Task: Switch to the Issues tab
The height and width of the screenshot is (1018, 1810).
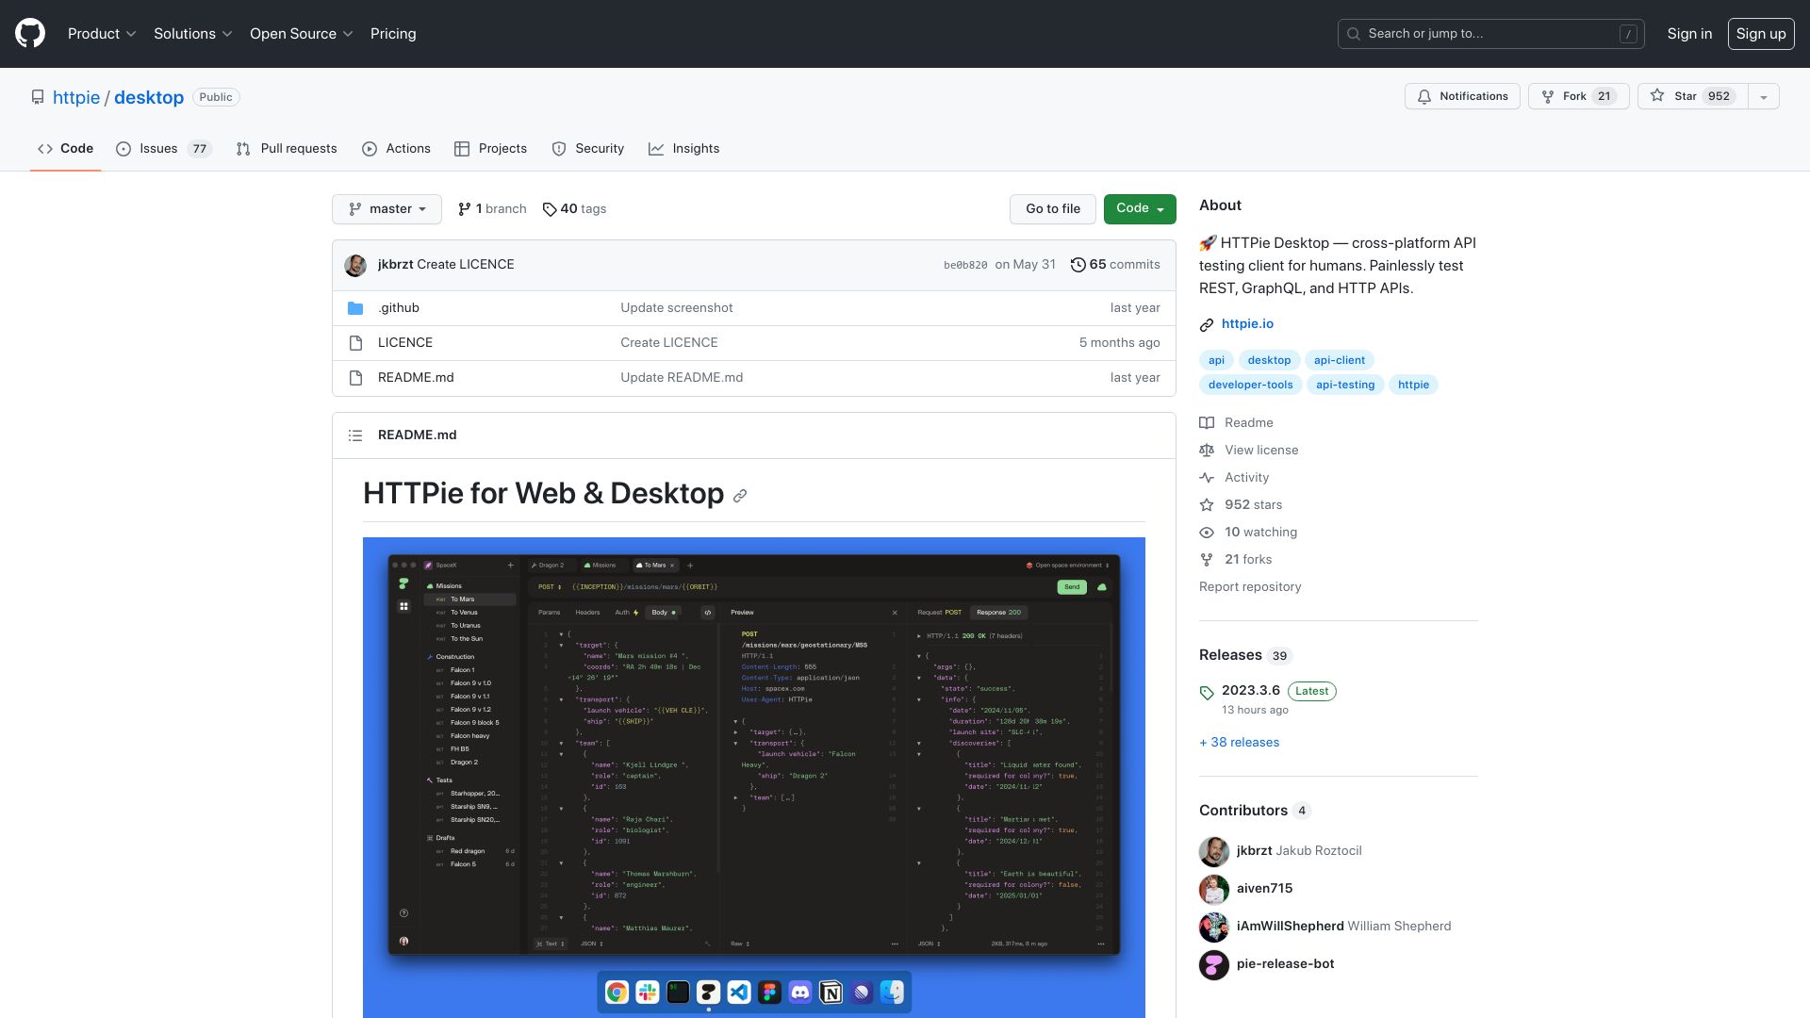Action: coord(163,149)
